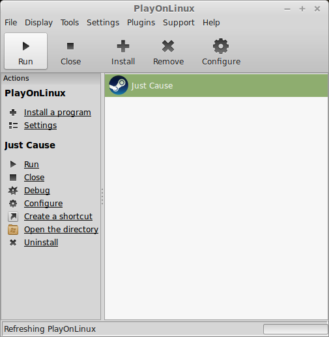Click the progress bar in status bar
Image resolution: width=329 pixels, height=337 pixels.
click(x=295, y=329)
